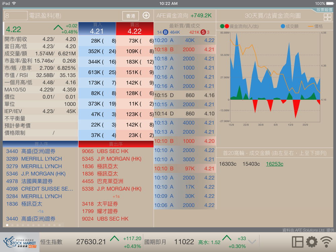
Task: Tap the futures up arrow beside +33
Action: click(x=227, y=238)
